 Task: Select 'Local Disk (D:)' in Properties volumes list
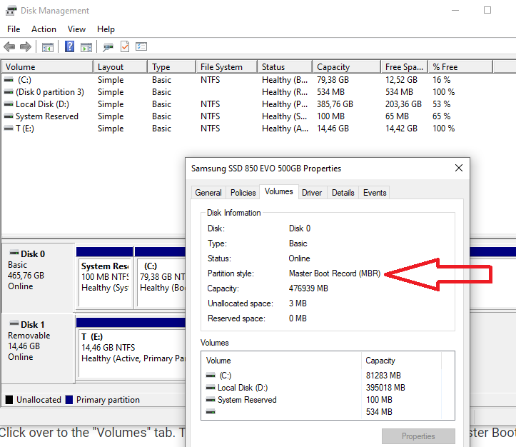pyautogui.click(x=243, y=388)
